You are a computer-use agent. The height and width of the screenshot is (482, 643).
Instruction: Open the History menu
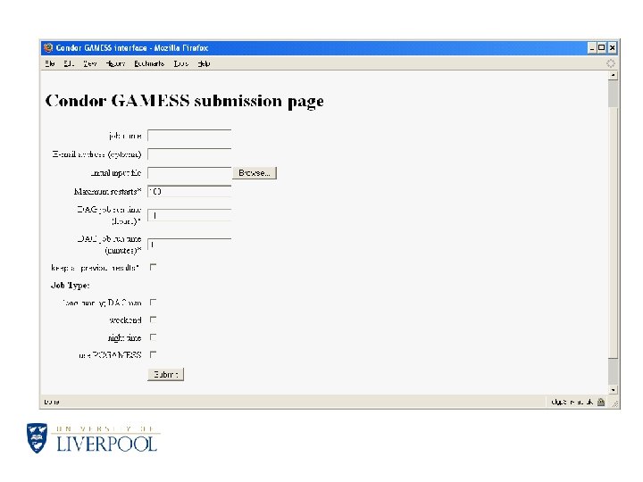(x=115, y=63)
